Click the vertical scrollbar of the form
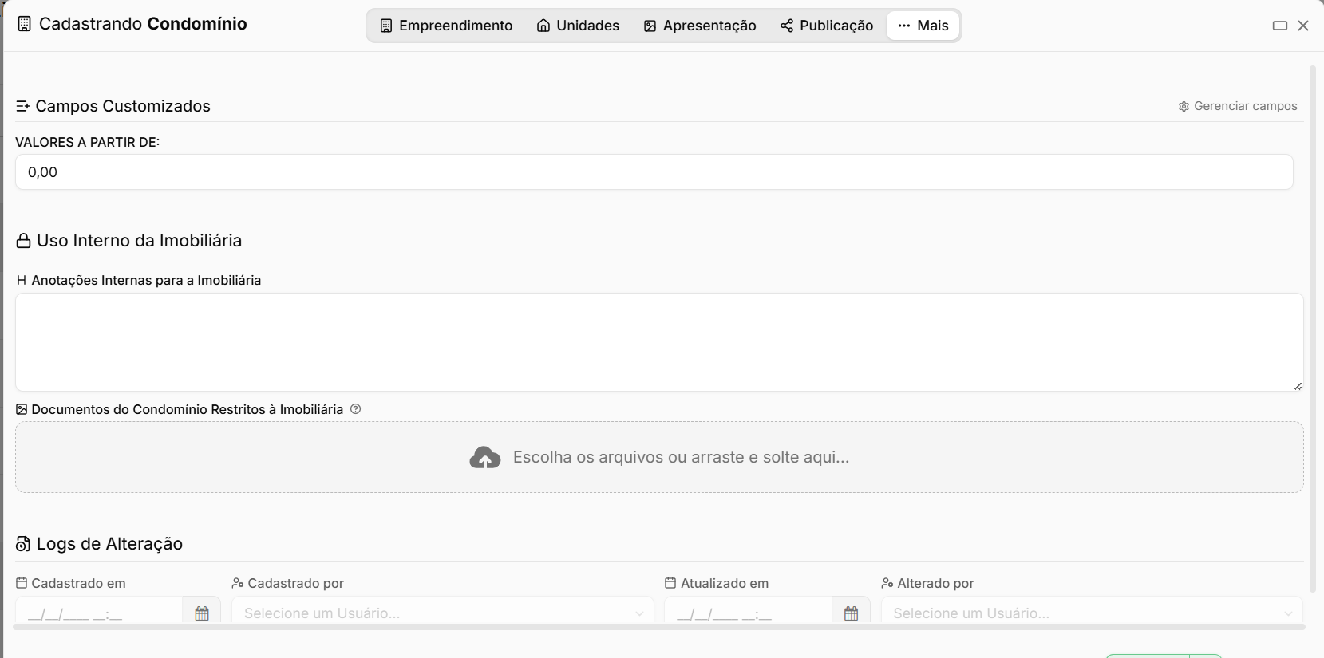This screenshot has width=1324, height=658. point(1313,329)
